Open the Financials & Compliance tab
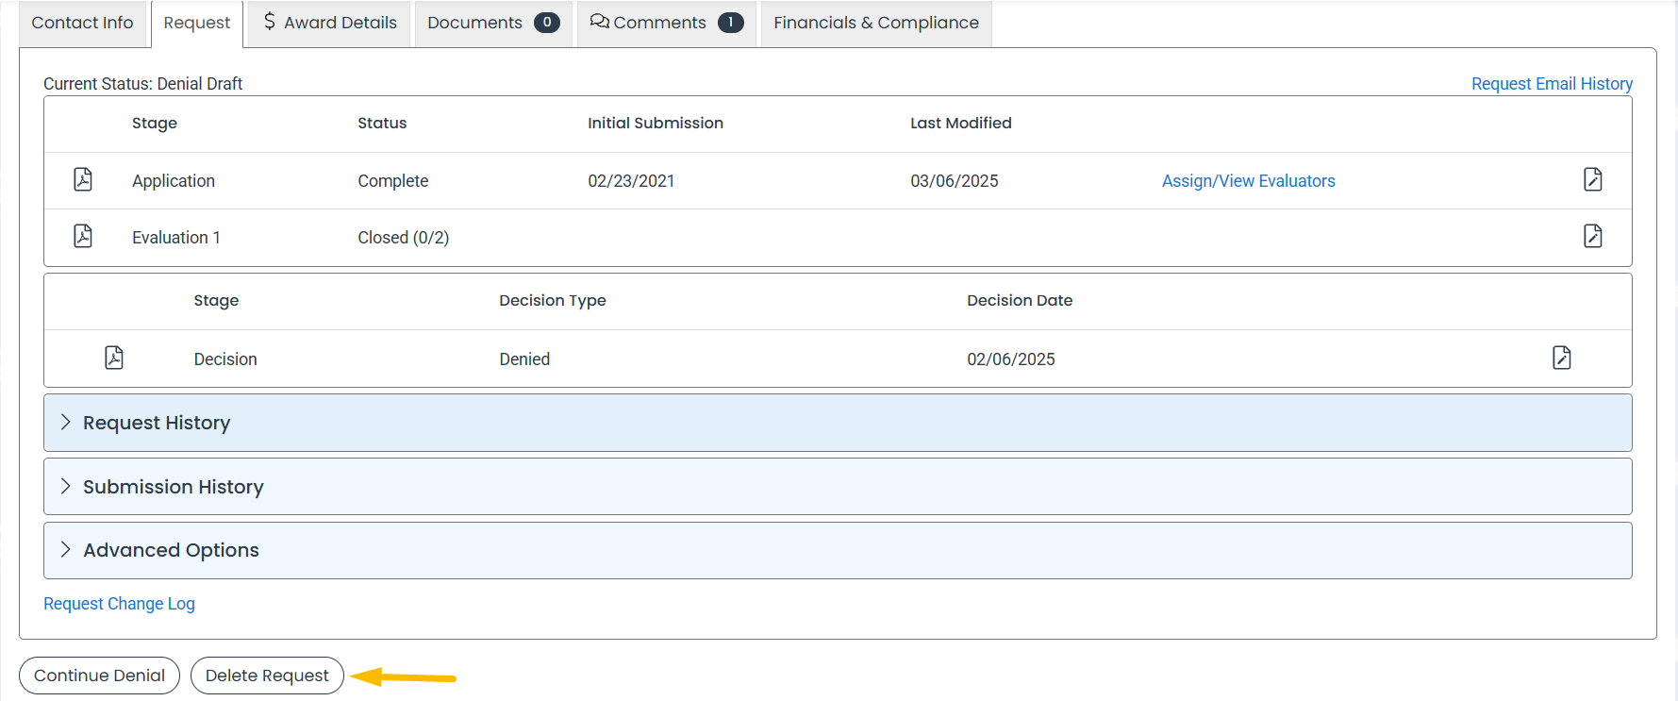This screenshot has width=1678, height=701. point(876,23)
